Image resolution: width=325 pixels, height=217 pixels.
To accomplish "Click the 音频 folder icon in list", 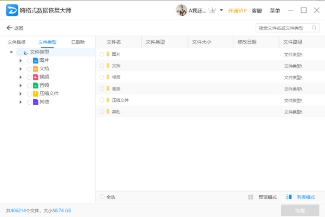I will coord(108,88).
